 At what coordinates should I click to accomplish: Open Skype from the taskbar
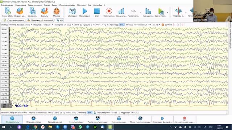[x=58, y=127]
